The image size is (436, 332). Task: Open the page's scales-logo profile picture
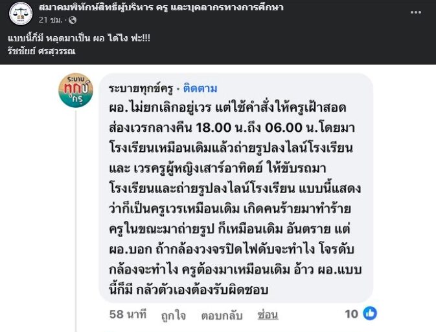point(21,13)
